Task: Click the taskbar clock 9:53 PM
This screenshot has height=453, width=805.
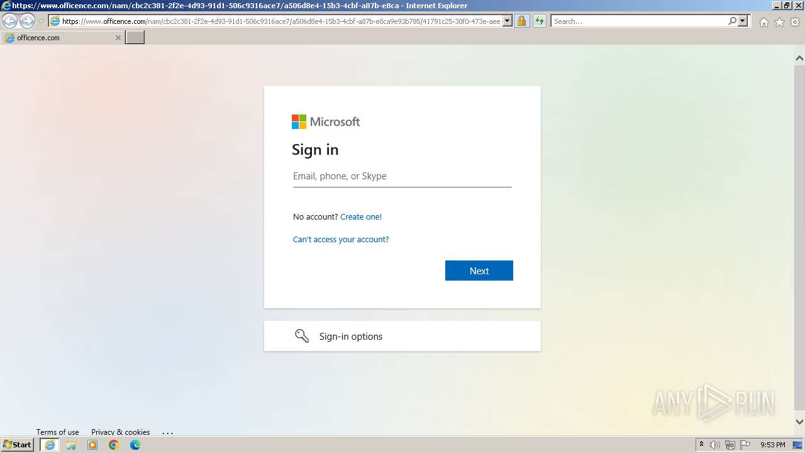Action: pos(773,445)
